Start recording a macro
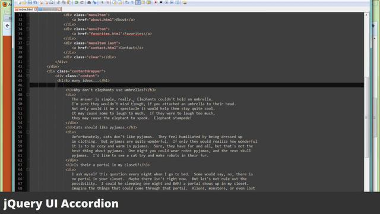This screenshot has width=380, height=214. pyautogui.click(x=156, y=2)
